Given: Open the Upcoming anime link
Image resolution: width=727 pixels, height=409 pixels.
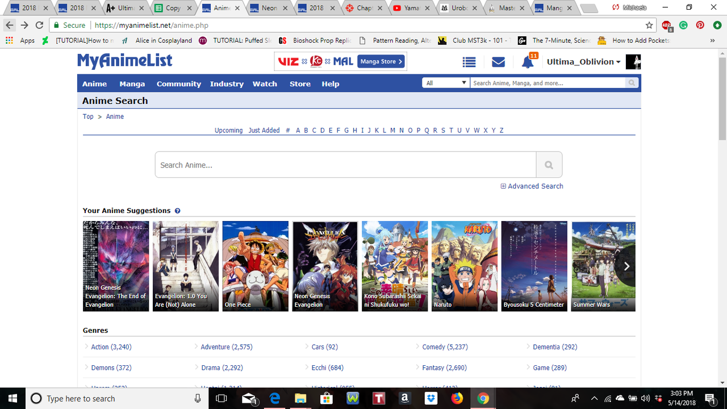Looking at the screenshot, I should tap(228, 130).
